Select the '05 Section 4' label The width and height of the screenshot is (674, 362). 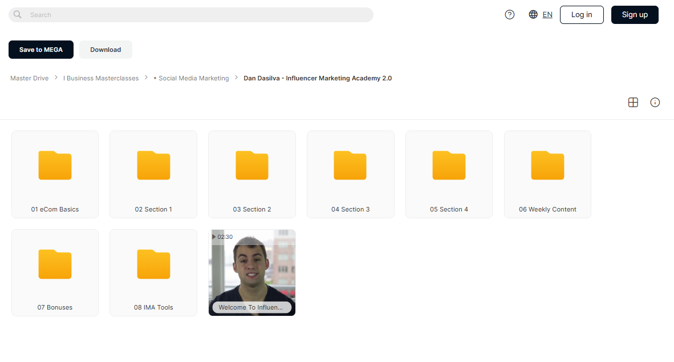[449, 209]
